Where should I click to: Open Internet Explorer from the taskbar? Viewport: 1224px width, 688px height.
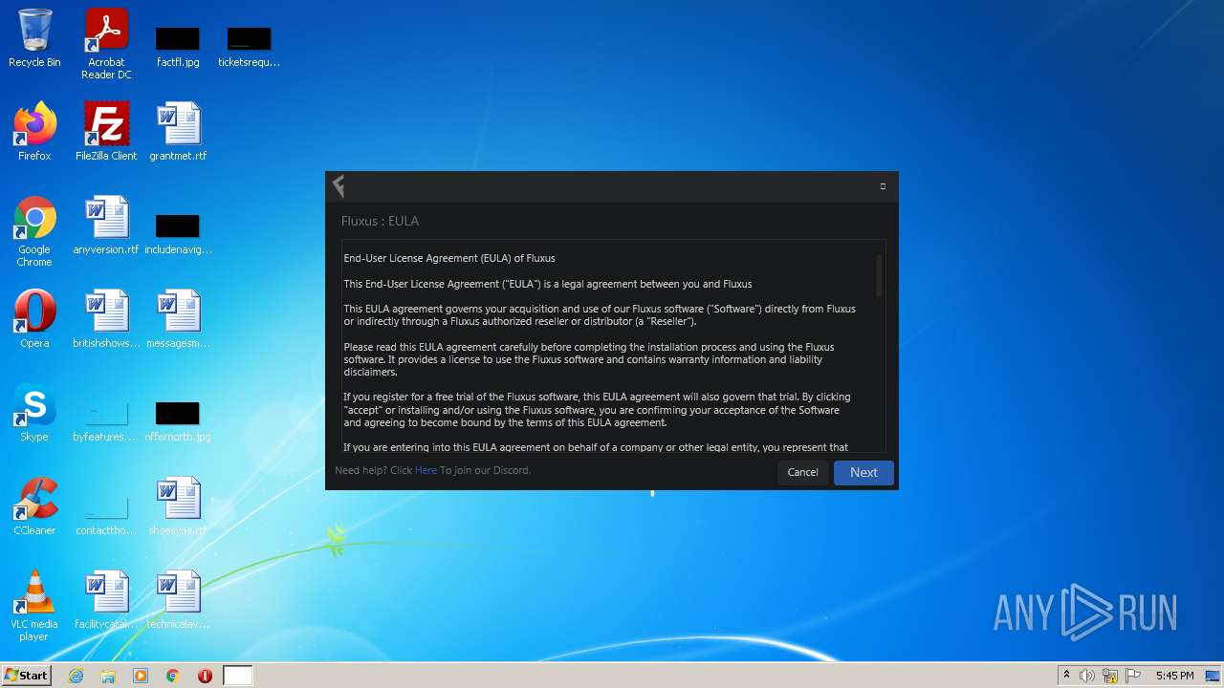[x=76, y=676]
